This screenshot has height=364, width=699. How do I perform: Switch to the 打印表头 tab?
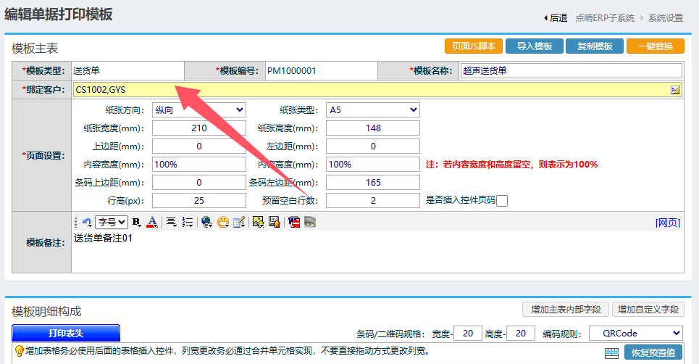(x=66, y=333)
